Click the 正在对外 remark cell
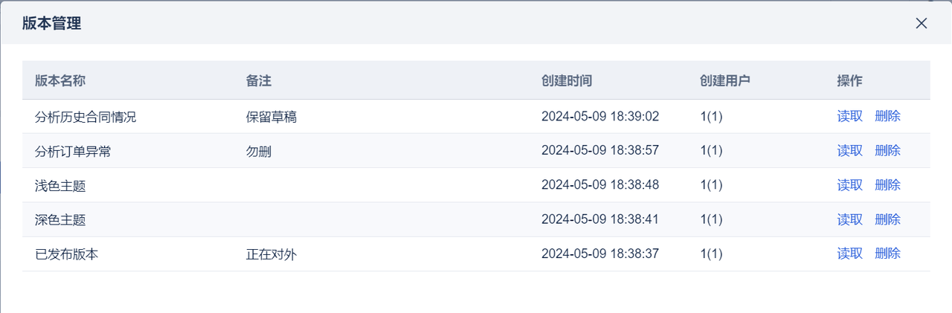 271,254
